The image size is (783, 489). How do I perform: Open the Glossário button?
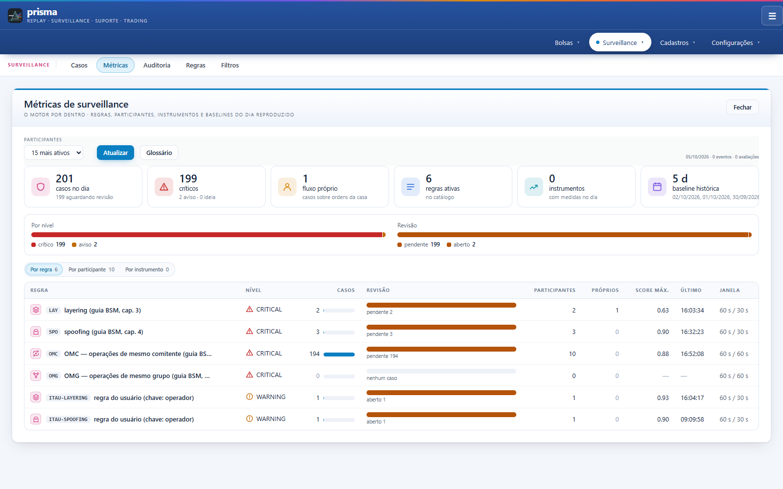(159, 153)
